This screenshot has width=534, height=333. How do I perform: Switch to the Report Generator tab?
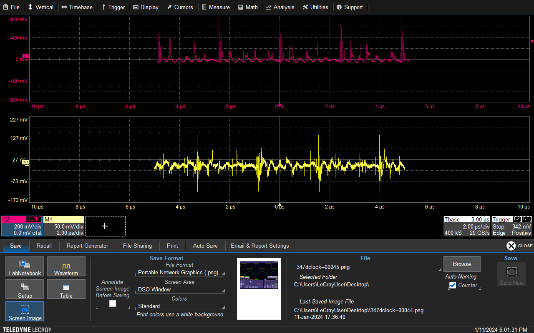(x=87, y=246)
